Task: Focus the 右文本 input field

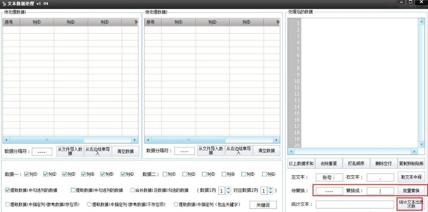Action: click(x=380, y=178)
